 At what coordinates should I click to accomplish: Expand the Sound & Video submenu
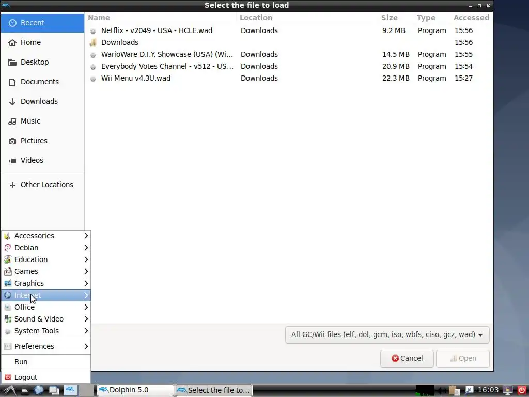click(x=46, y=319)
